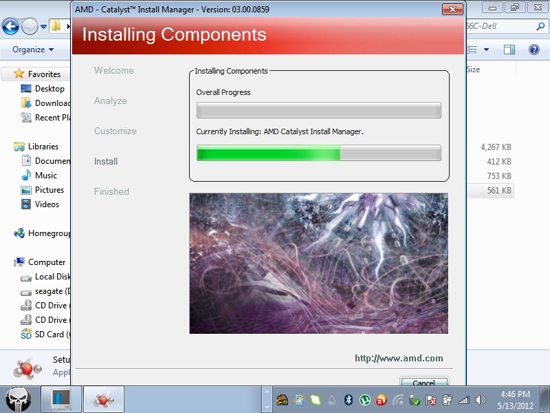Click the orange wireless-with-x tray icon
This screenshot has height=413, width=550.
pyautogui.click(x=381, y=400)
